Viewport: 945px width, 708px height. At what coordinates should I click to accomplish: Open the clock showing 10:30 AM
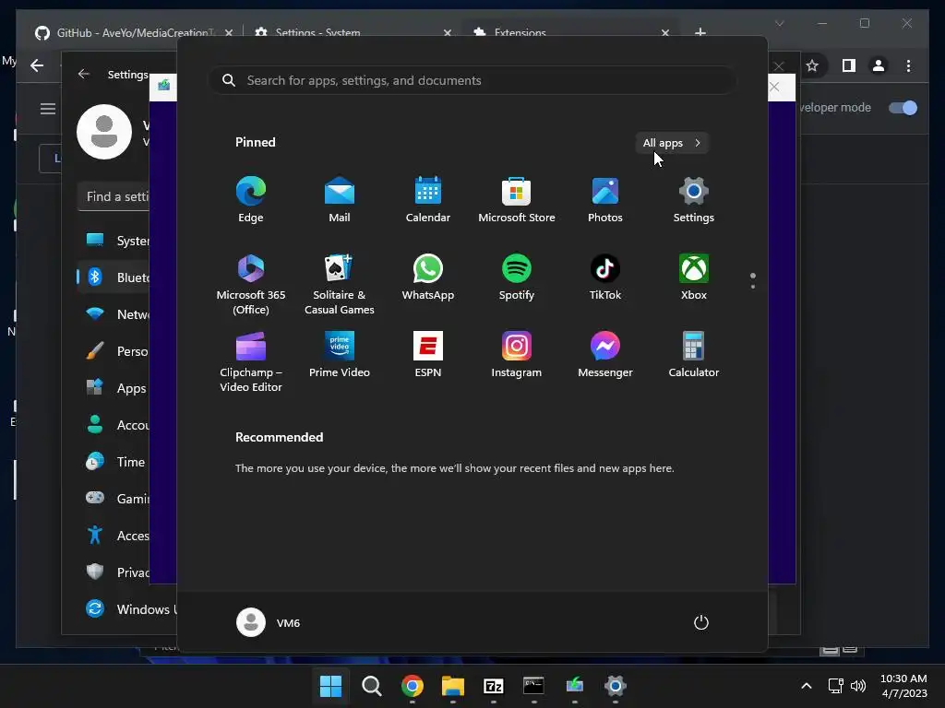(903, 686)
